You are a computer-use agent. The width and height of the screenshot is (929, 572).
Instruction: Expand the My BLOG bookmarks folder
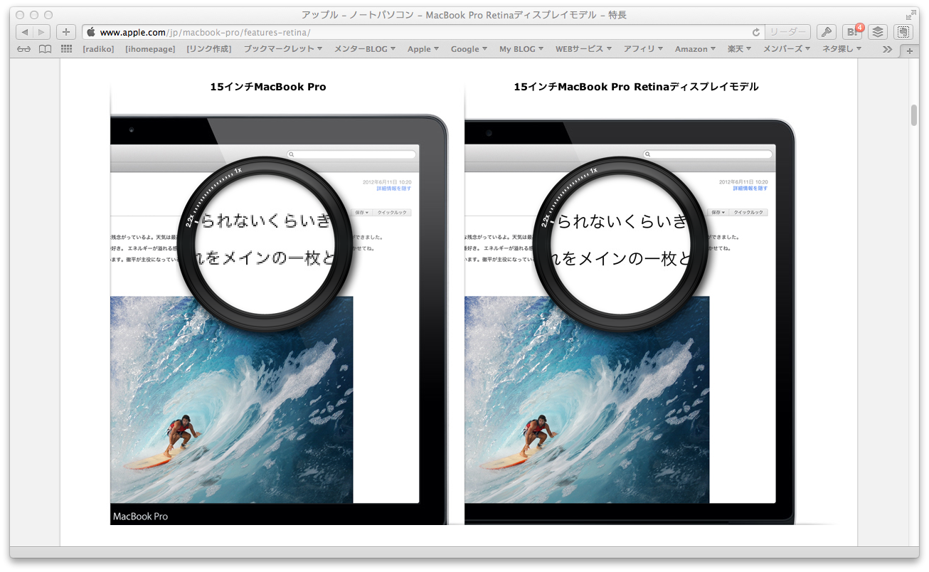pyautogui.click(x=522, y=49)
